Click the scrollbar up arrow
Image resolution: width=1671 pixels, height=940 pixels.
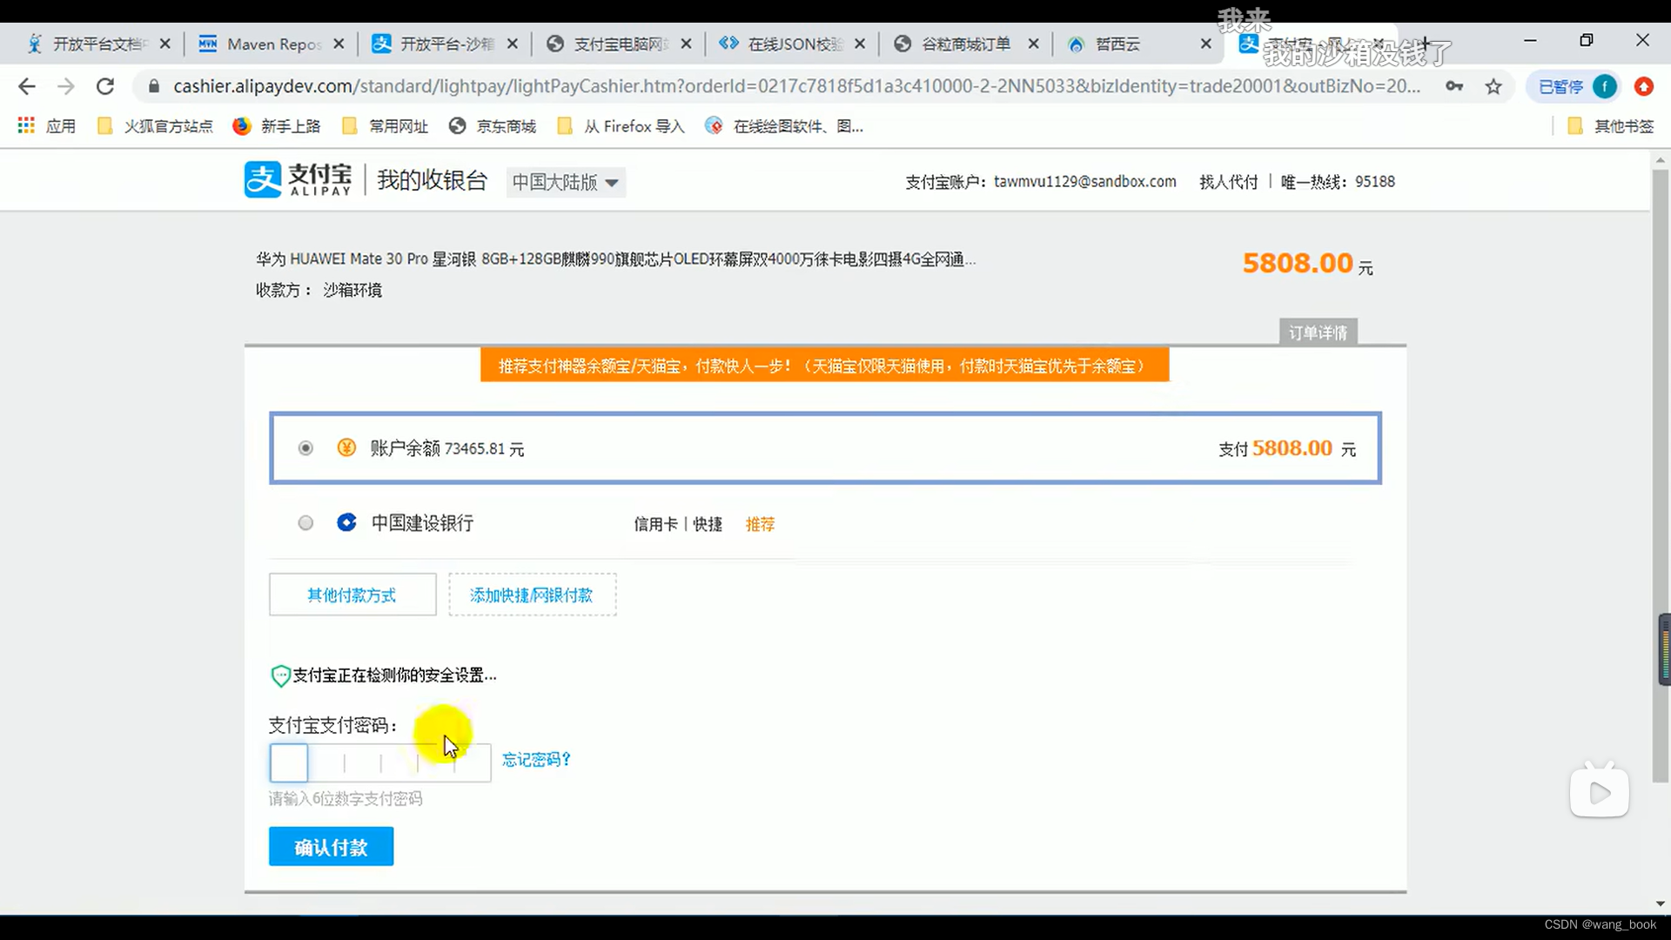1660,160
